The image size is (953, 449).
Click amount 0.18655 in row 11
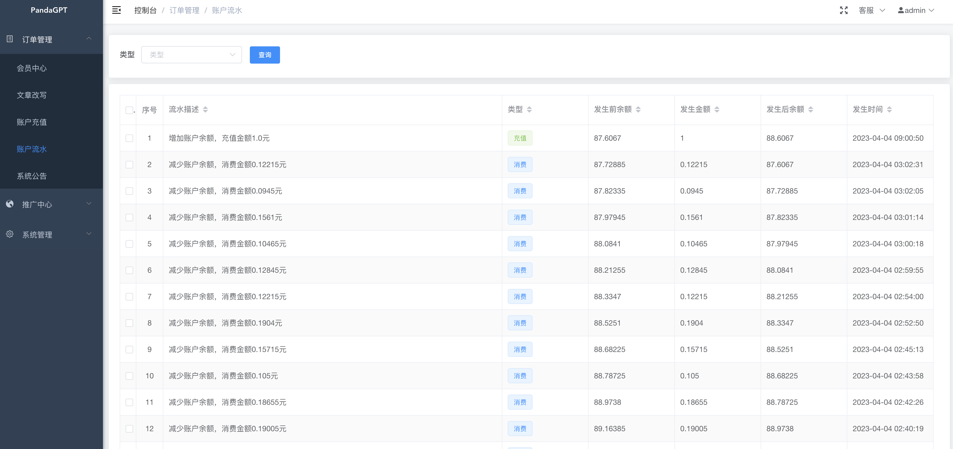(693, 402)
